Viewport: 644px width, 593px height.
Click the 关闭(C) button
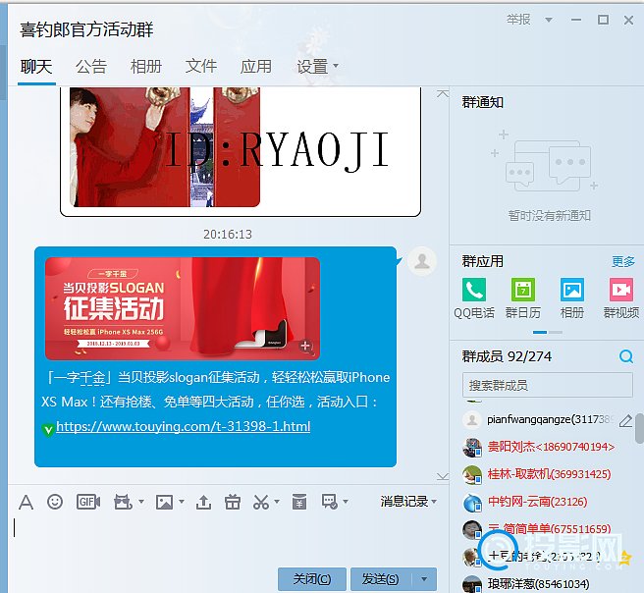[312, 579]
